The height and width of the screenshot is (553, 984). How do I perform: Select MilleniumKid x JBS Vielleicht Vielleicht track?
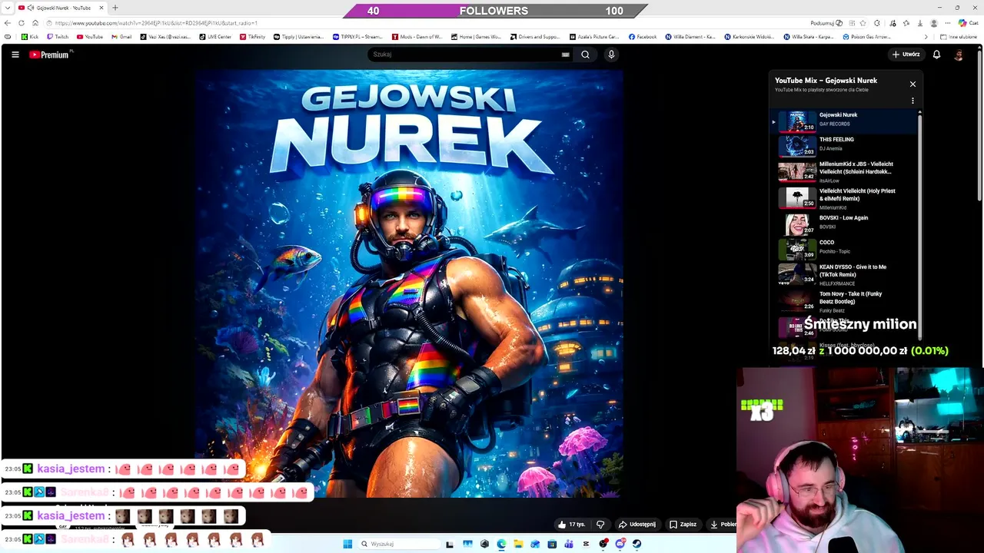[844, 171]
